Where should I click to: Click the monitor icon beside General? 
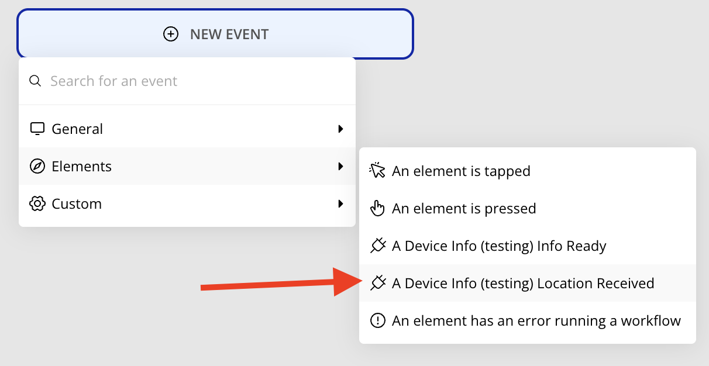click(x=37, y=129)
